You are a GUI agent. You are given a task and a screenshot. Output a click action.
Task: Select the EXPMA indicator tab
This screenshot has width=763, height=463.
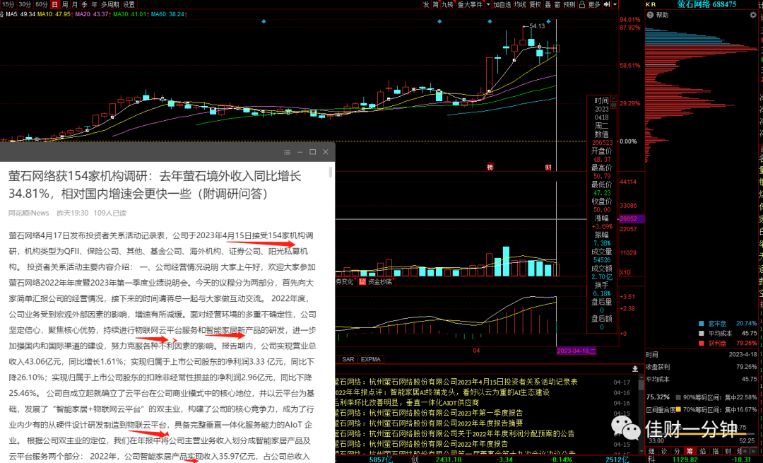(371, 359)
